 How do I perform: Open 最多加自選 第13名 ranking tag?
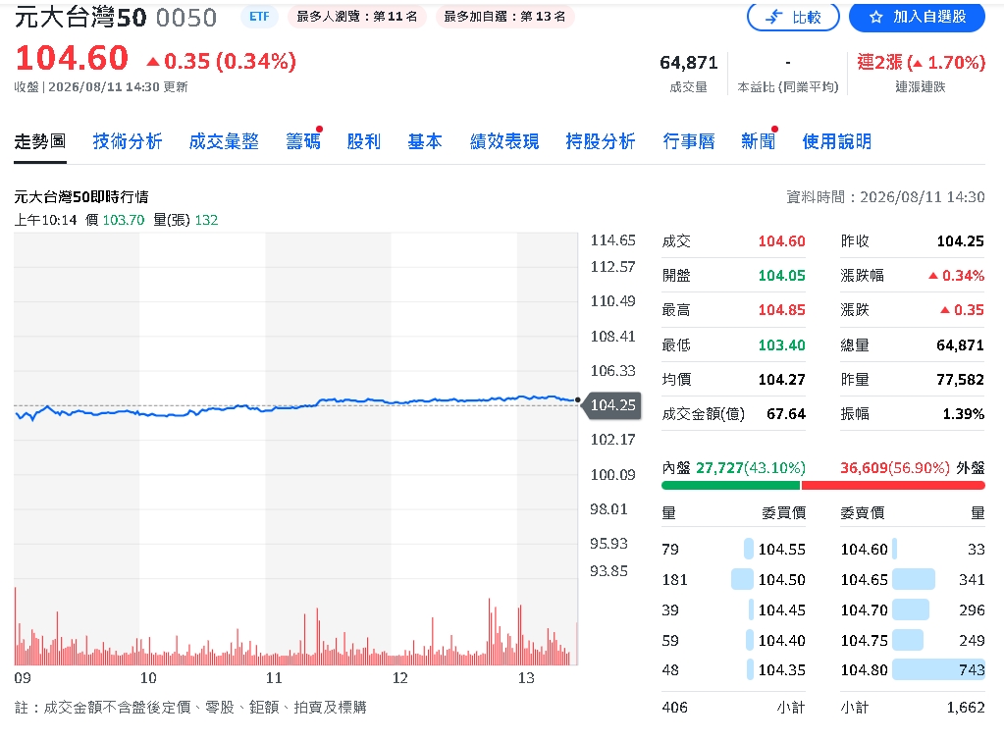tap(504, 17)
